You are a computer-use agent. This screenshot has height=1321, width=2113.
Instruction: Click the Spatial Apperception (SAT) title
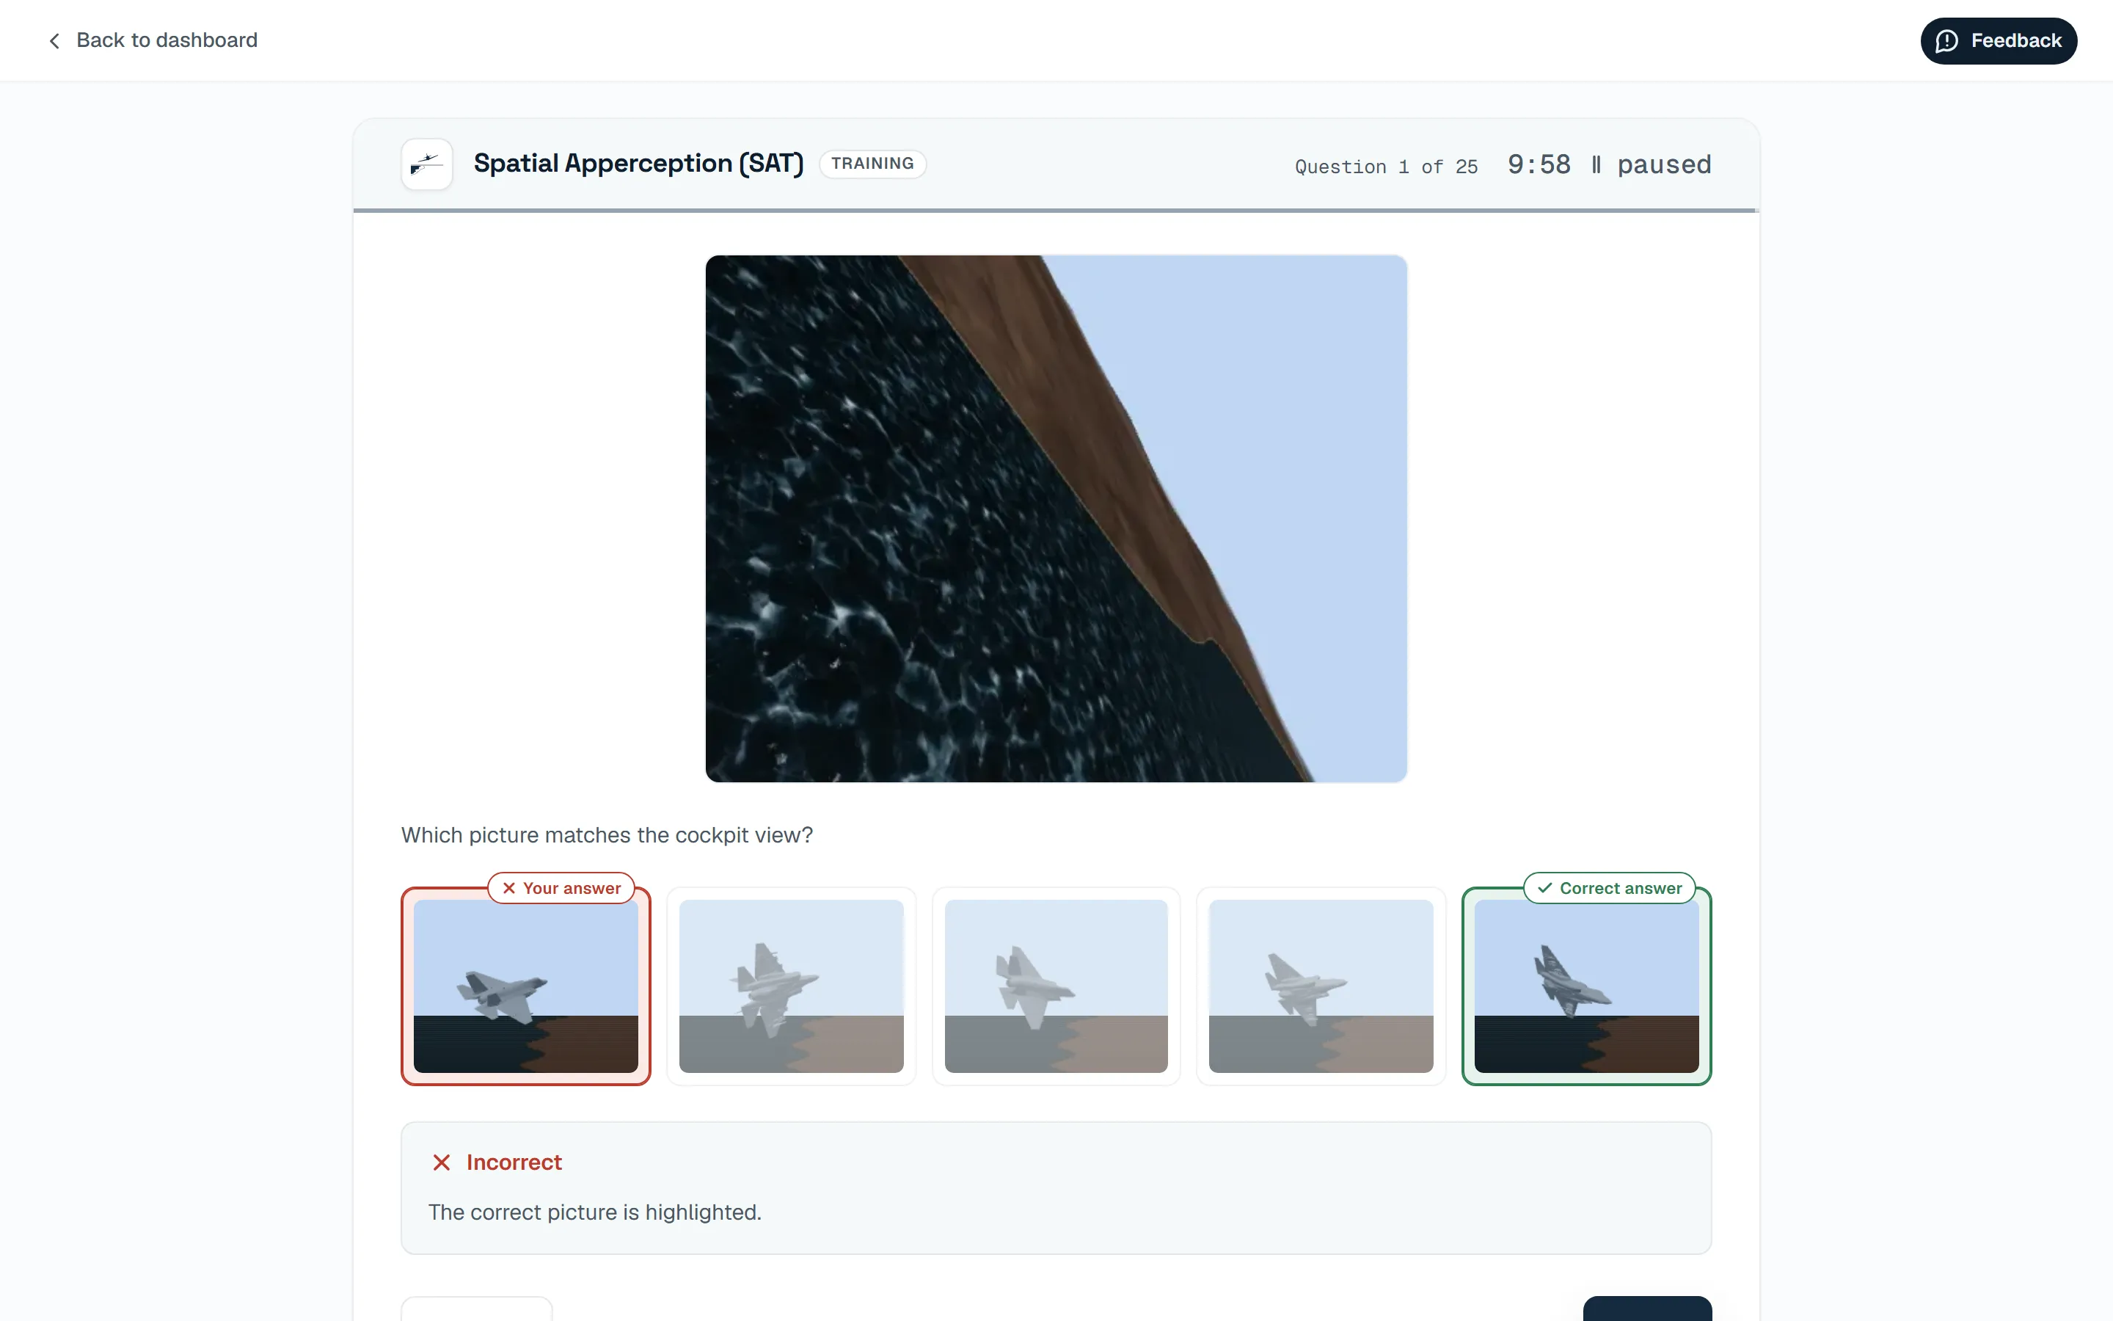638,164
